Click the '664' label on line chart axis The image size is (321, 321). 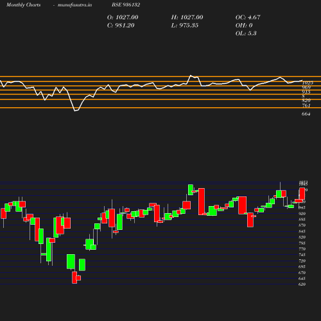pos(306,114)
